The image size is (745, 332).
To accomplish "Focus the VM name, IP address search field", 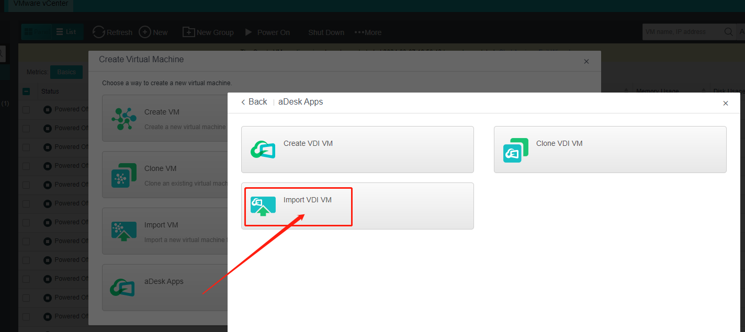I will (x=682, y=32).
